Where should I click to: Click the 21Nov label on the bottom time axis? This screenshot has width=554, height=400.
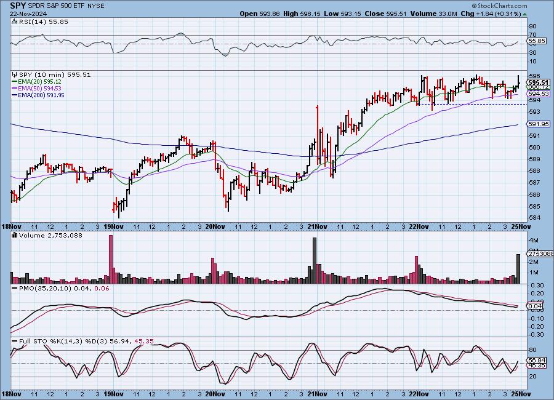317,393
